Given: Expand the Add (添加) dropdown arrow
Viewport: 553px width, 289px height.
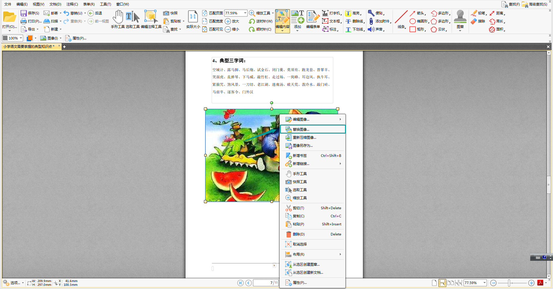Looking at the screenshot, I should tap(297, 31).
